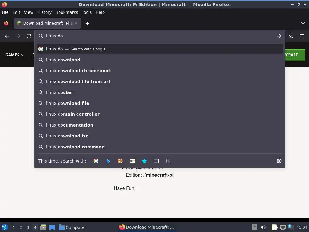Screen dimensions: 309x232
Task: Open the Edit menu
Action: (x=16, y=12)
